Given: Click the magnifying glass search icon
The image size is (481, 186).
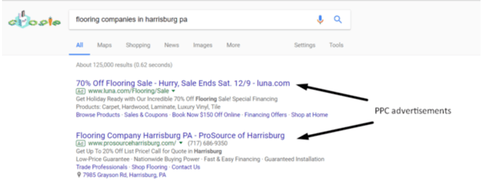Looking at the screenshot, I should [338, 20].
